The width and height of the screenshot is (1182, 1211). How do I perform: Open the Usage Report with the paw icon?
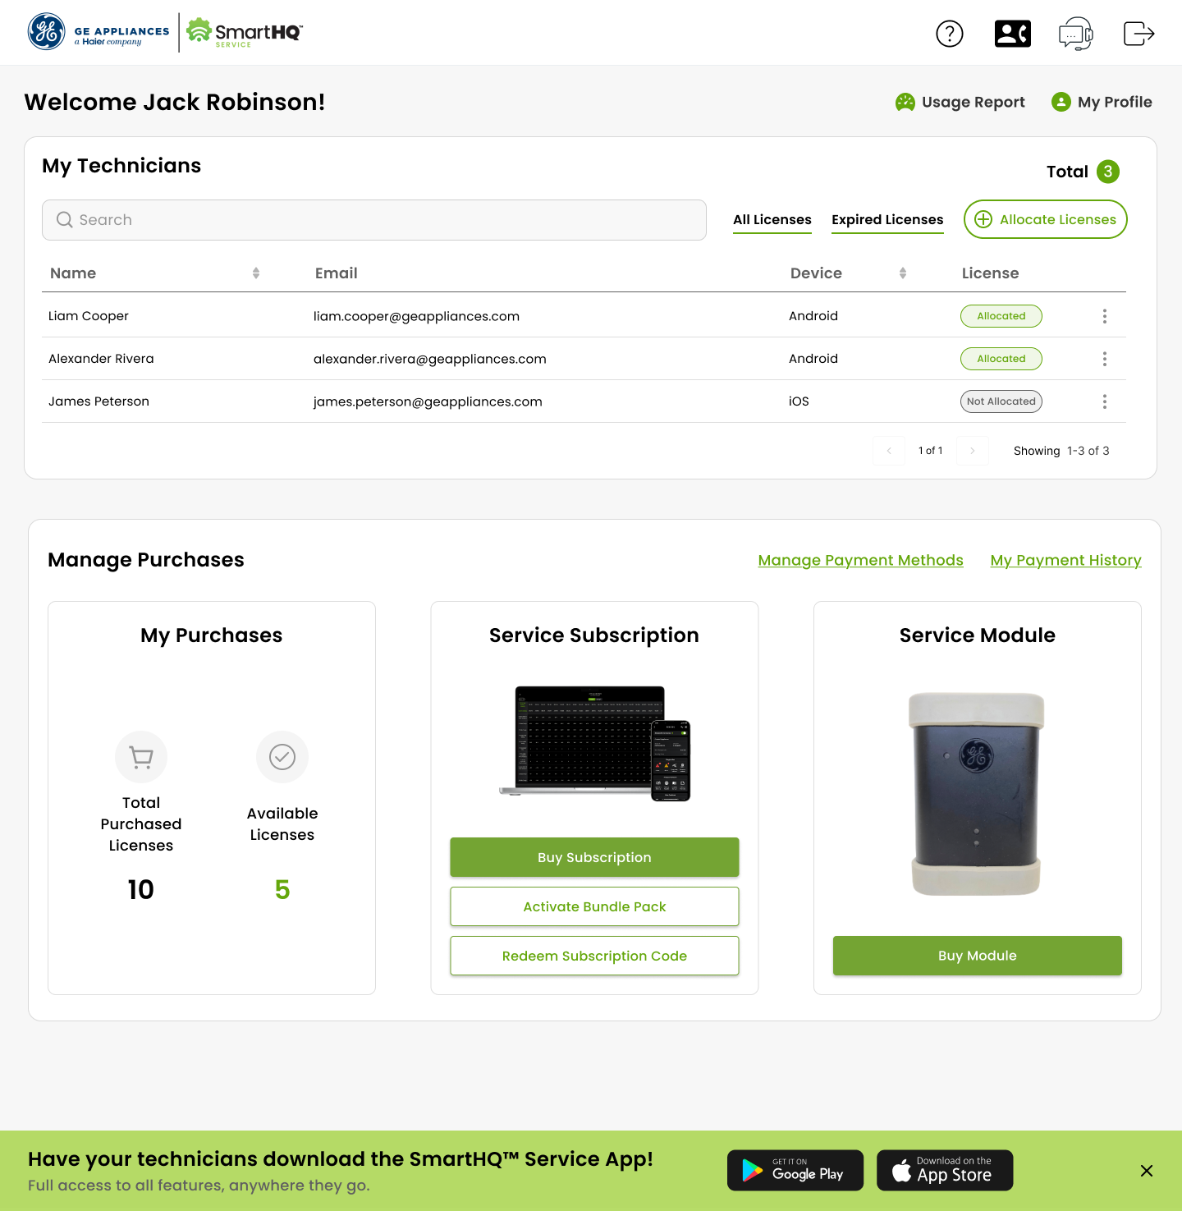pos(960,102)
